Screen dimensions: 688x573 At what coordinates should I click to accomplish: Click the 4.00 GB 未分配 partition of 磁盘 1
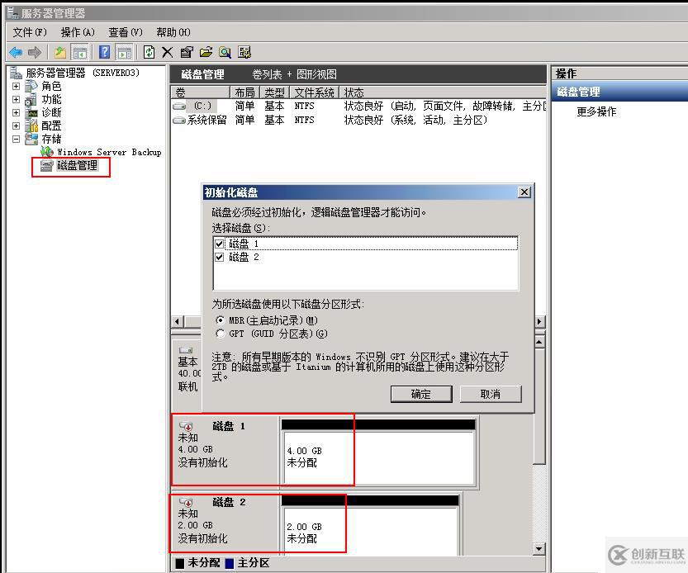pos(379,457)
